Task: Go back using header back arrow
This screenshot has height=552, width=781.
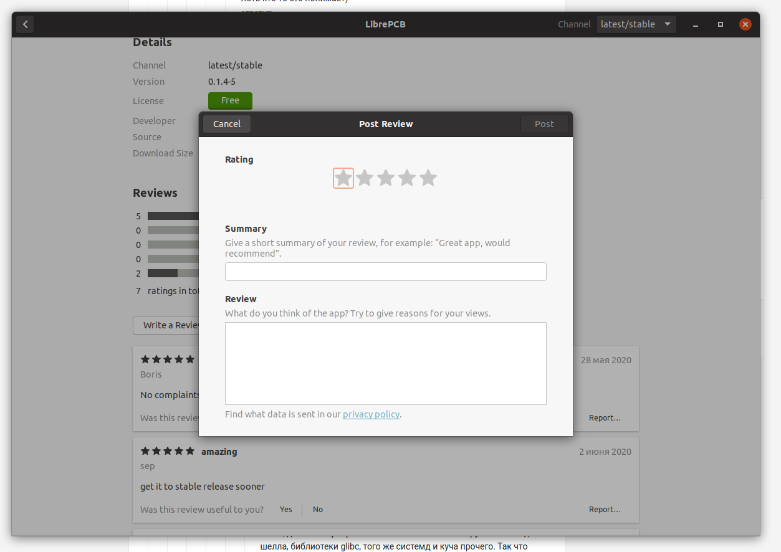Action: click(25, 24)
